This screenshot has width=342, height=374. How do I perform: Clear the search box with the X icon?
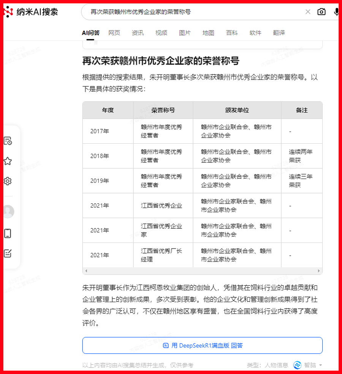(308, 12)
